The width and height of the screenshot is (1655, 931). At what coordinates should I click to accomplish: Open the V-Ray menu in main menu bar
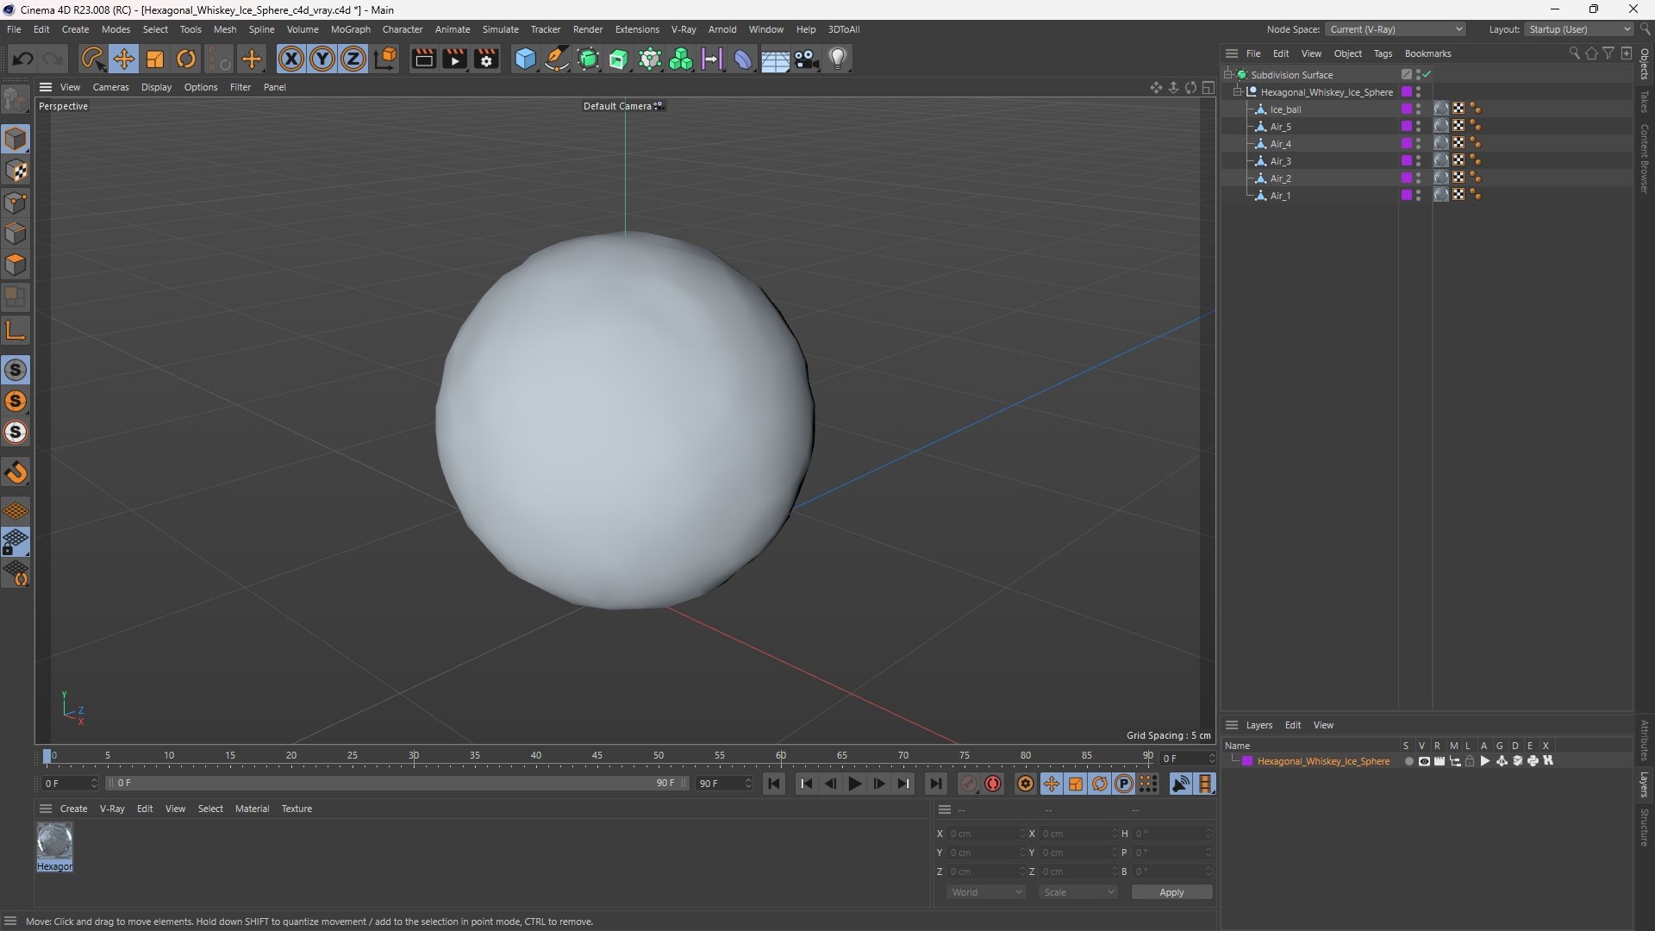pyautogui.click(x=684, y=29)
